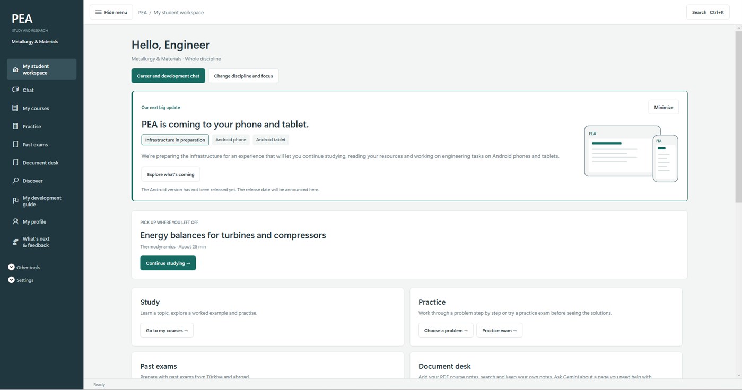The image size is (742, 390).
Task: Click What's next & feedback icon
Action: click(15, 242)
